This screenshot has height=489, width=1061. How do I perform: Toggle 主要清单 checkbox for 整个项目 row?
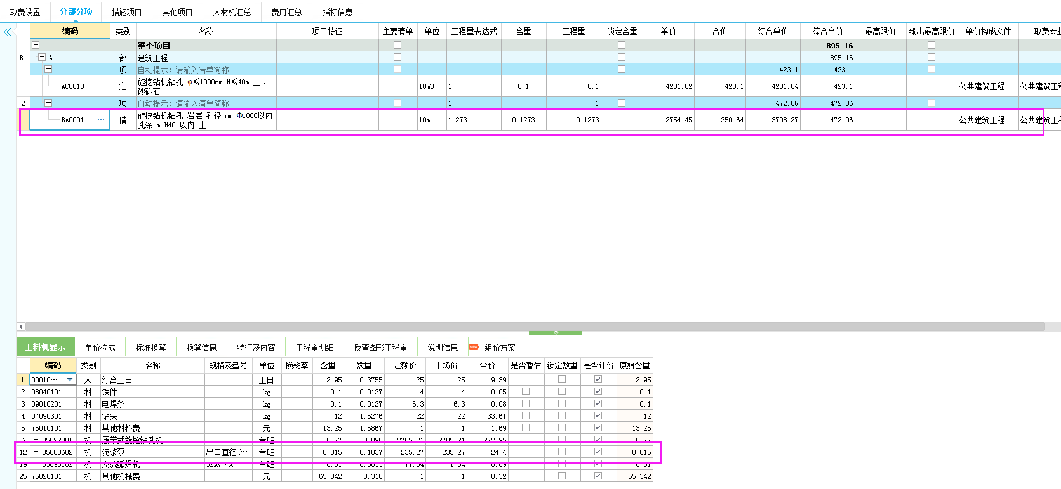[397, 45]
